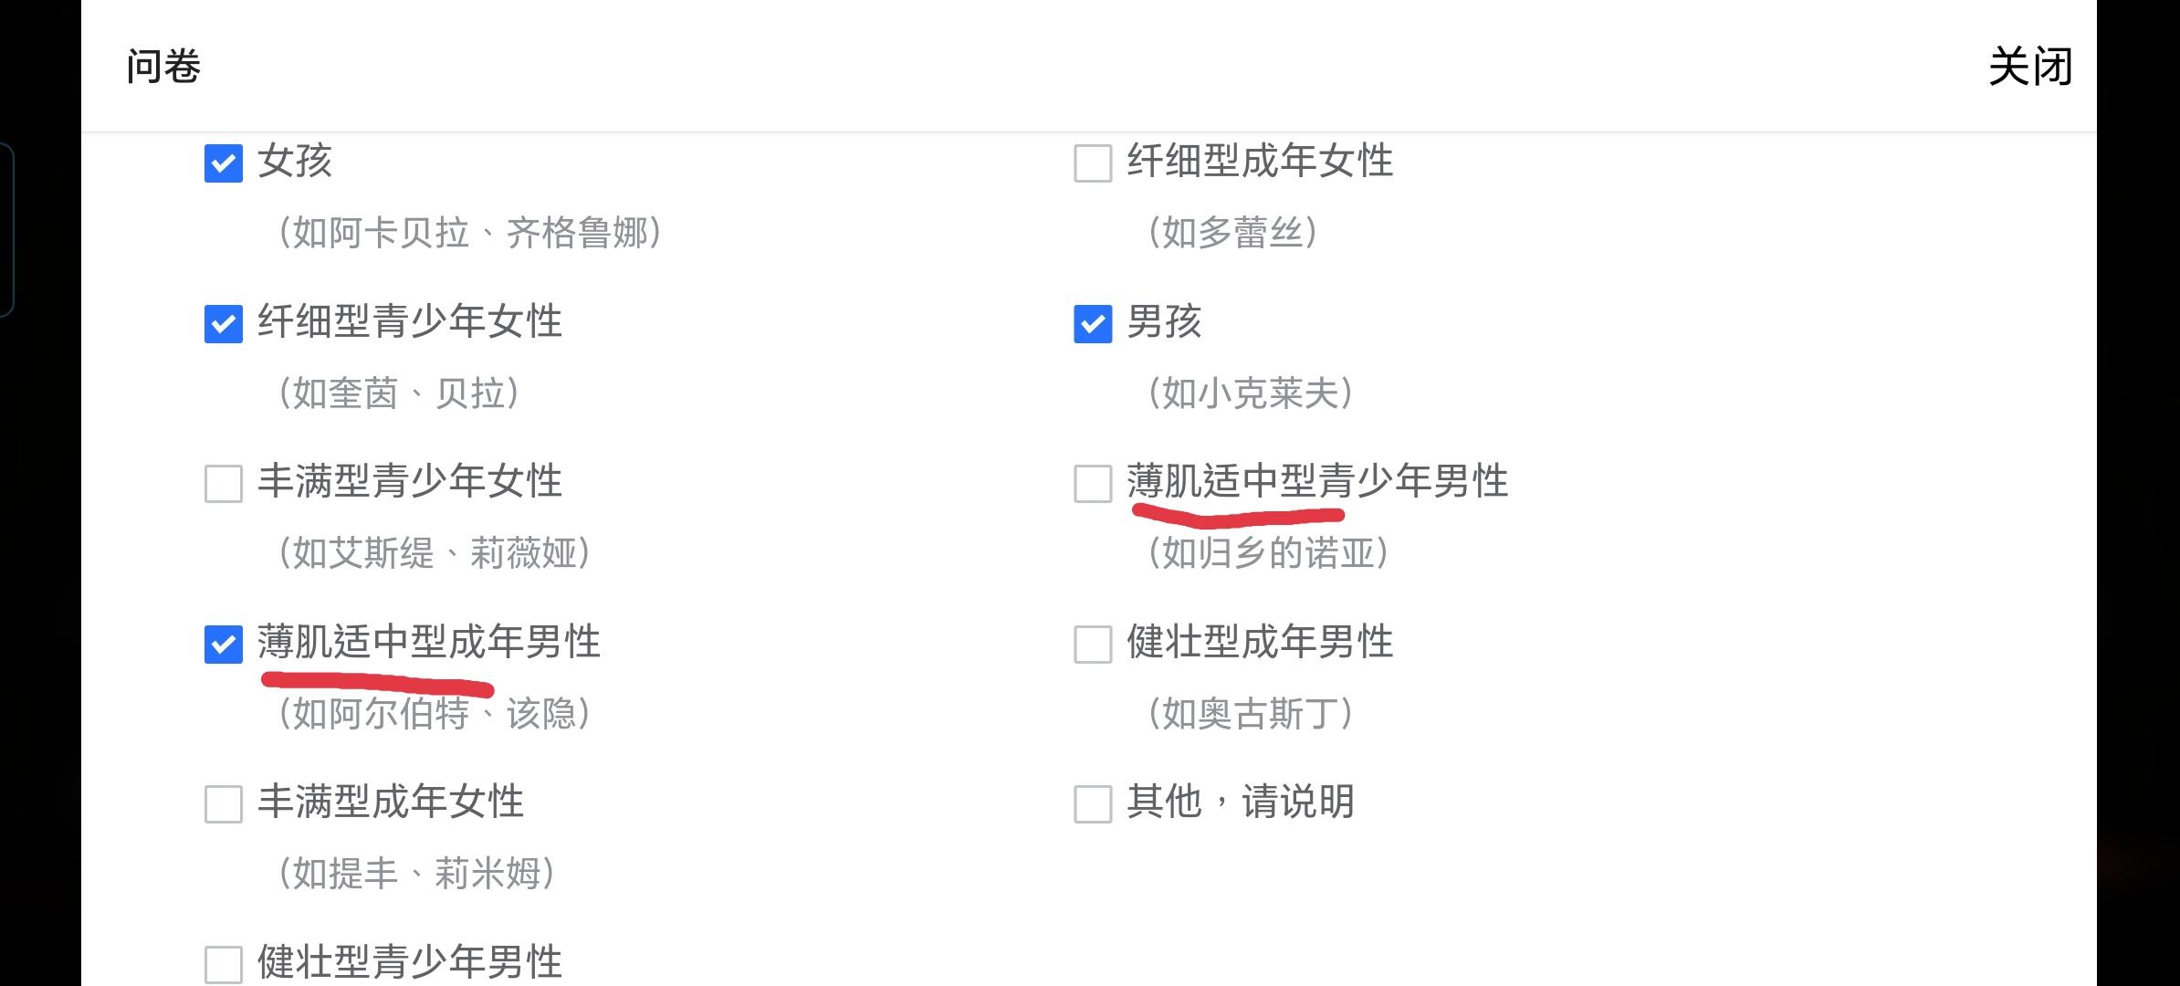Screen dimensions: 2180x986
Task: Deselect the 薄肌适中型成年男性 checkbox
Action: (x=224, y=645)
